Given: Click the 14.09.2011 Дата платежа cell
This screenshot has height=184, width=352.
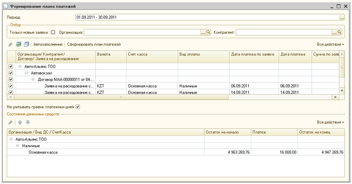Looking at the screenshot, I should (x=295, y=92).
